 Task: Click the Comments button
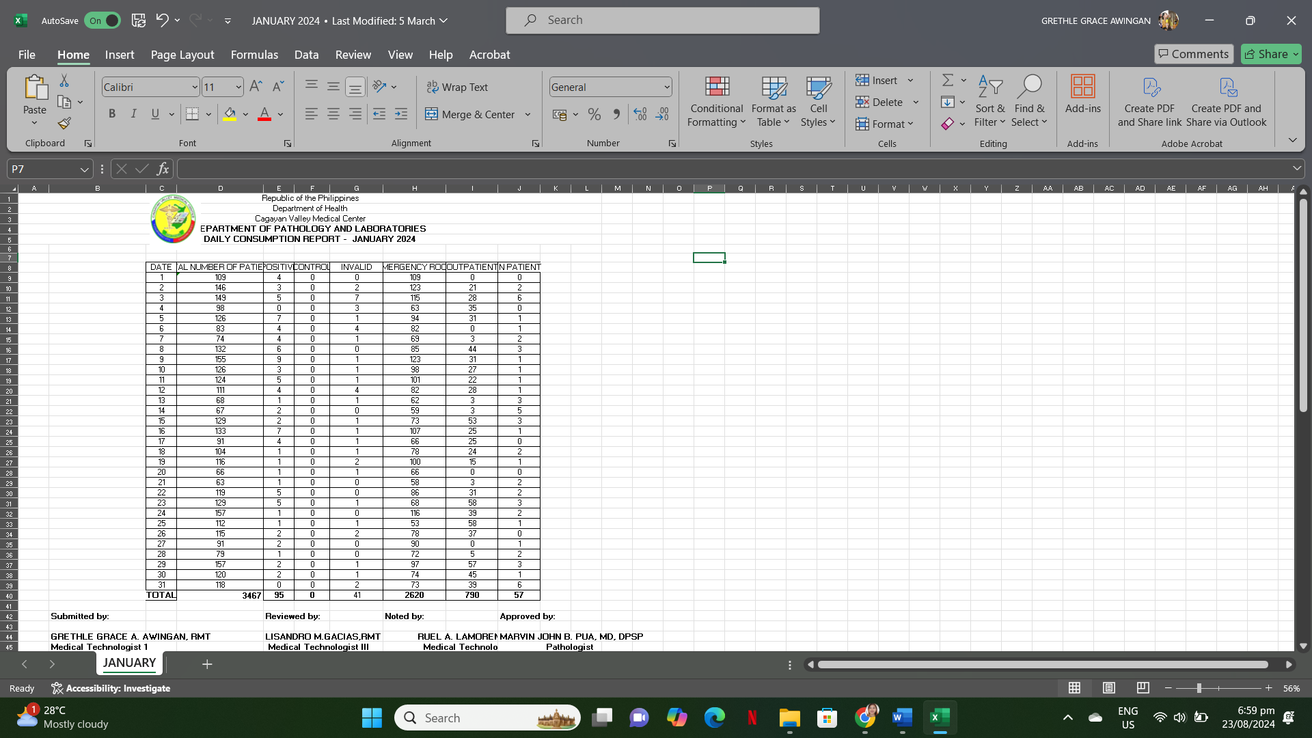click(x=1193, y=54)
